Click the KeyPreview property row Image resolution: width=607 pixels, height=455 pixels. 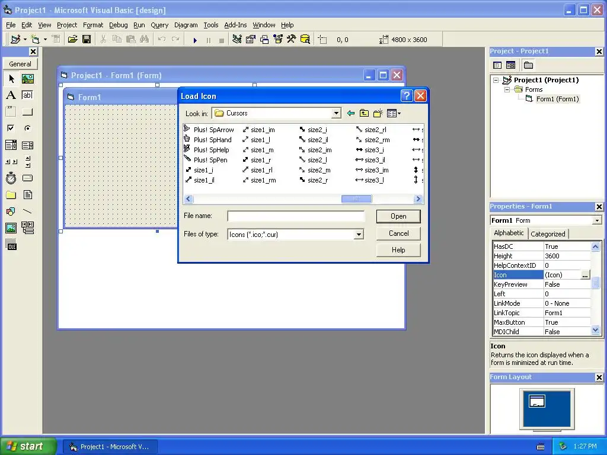[x=542, y=284]
